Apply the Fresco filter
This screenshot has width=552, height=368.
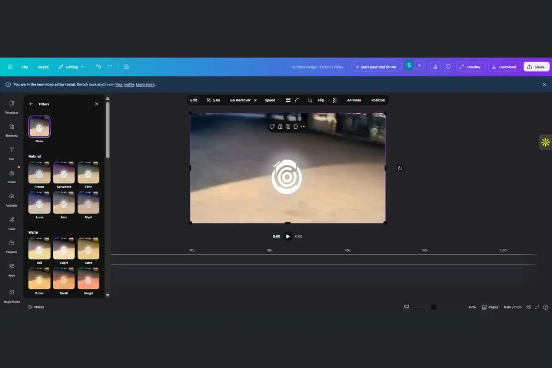pos(39,172)
